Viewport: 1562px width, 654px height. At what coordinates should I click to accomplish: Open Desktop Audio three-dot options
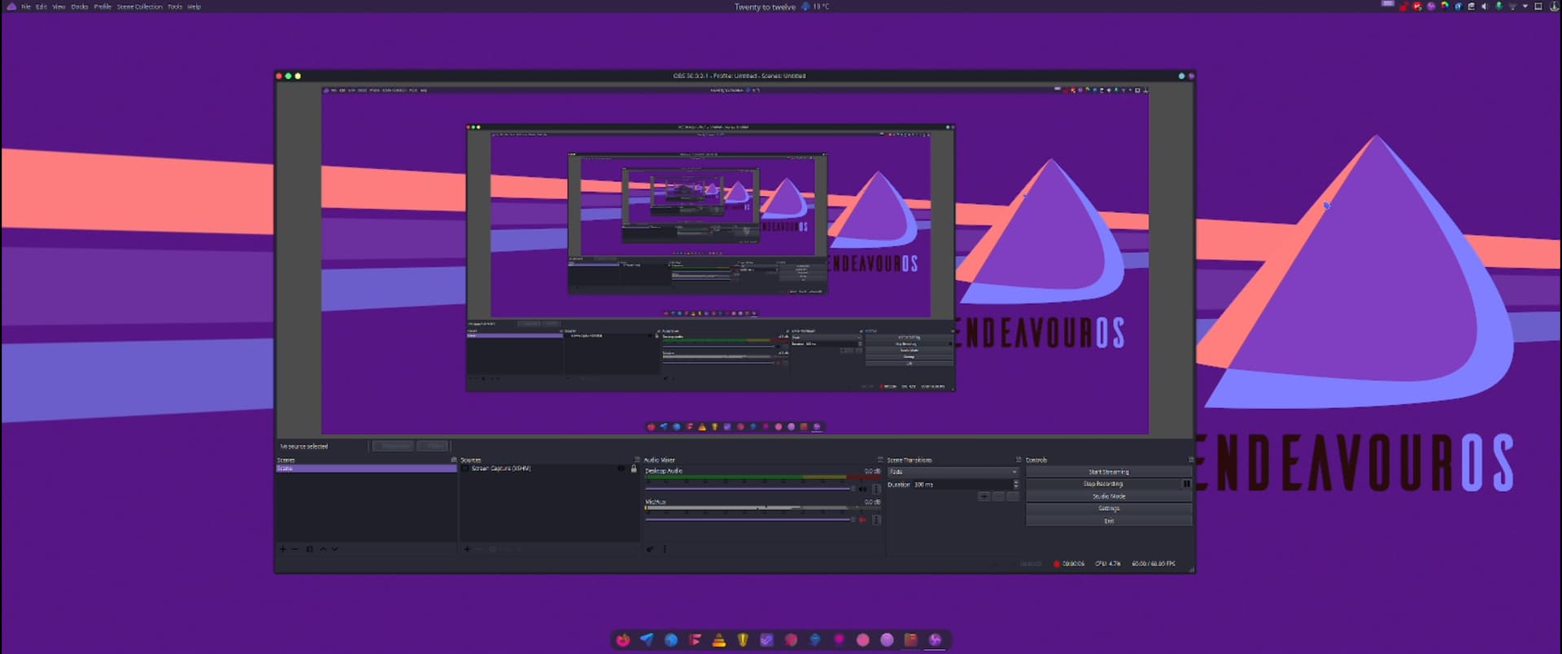(x=876, y=489)
